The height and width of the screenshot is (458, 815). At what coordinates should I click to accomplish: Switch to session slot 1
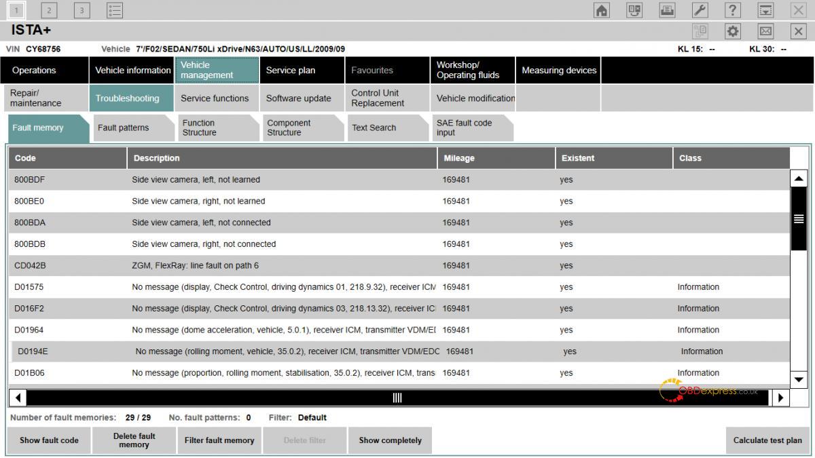click(17, 10)
